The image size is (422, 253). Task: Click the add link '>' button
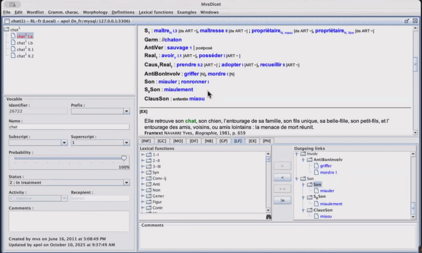pyautogui.click(x=282, y=166)
